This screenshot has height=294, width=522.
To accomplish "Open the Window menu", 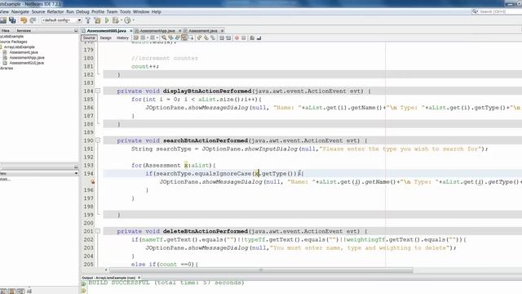I will [x=141, y=11].
